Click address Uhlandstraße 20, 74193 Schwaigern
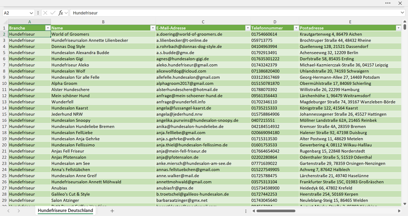 350,71
